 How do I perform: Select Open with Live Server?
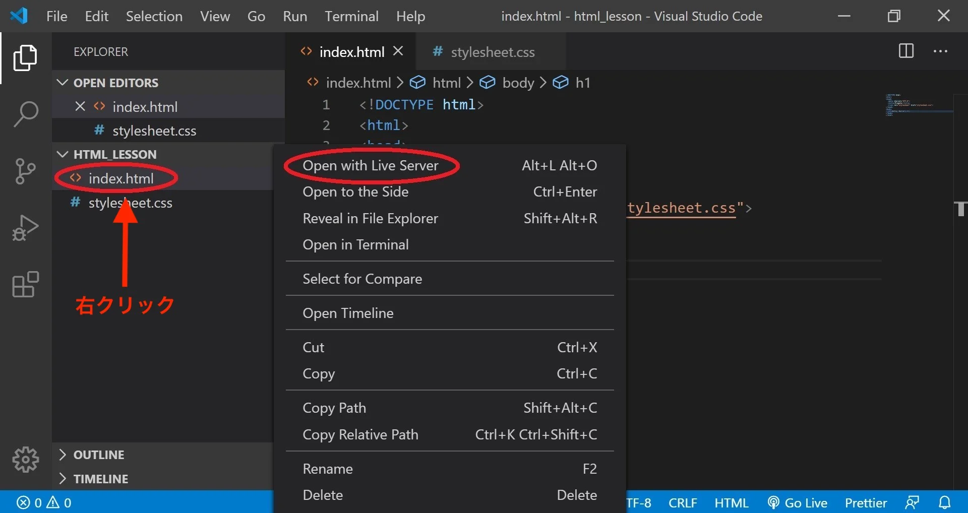[371, 165]
